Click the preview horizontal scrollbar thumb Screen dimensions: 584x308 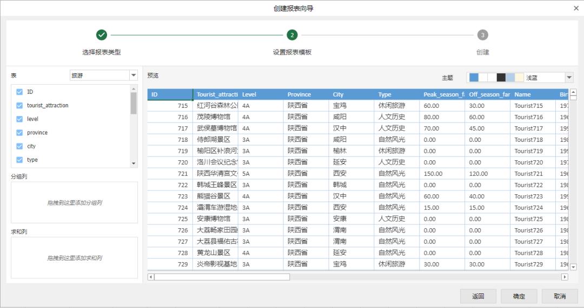pos(222,277)
